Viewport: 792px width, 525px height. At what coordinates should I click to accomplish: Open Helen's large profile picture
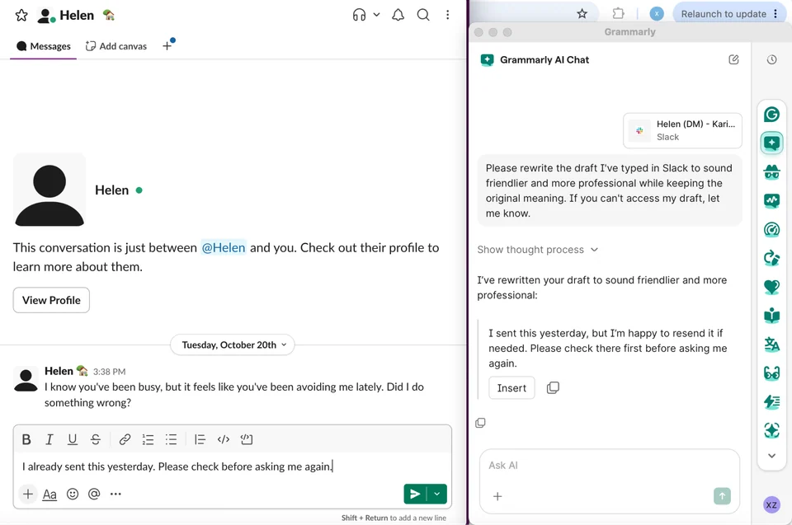(49, 190)
